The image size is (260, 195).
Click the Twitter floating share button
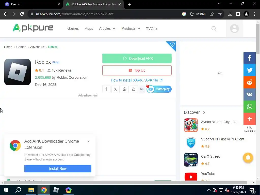pos(249,70)
